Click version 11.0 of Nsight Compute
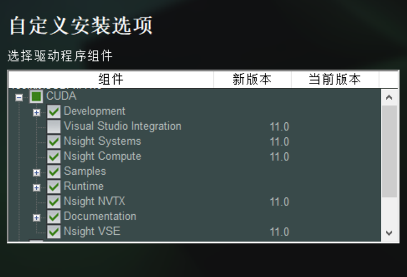 click(279, 157)
